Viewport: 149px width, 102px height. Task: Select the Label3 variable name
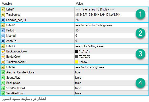point(10,46)
